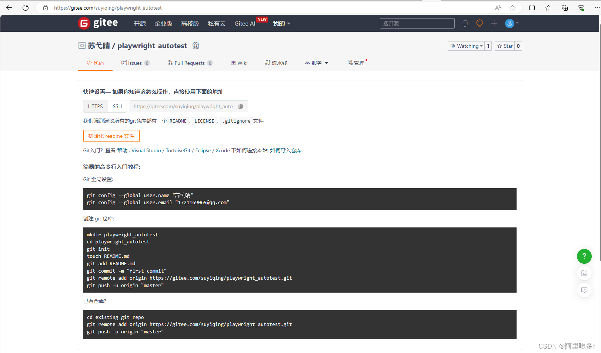601x353 pixels.
Task: Copy the repository URL with the copy icon
Action: pyautogui.click(x=241, y=106)
